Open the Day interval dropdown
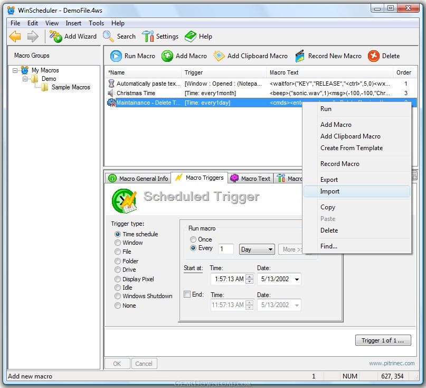Screen dimensions: 426x388 point(257,250)
